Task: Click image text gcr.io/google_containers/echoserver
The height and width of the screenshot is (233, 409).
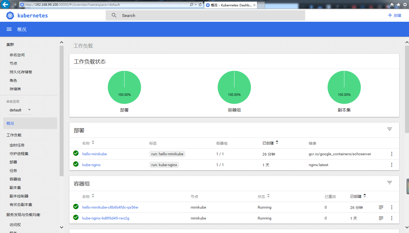Action: pyautogui.click(x=340, y=154)
